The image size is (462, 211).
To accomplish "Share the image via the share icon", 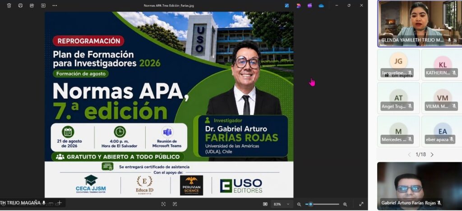I will pyautogui.click(x=32, y=5).
